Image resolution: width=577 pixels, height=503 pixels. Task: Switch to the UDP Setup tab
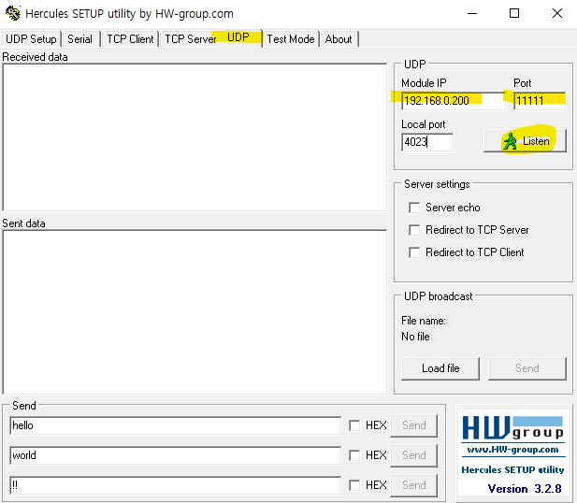click(31, 39)
